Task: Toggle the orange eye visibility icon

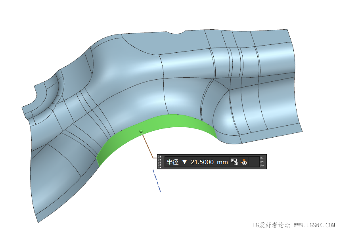Action: coord(244,162)
